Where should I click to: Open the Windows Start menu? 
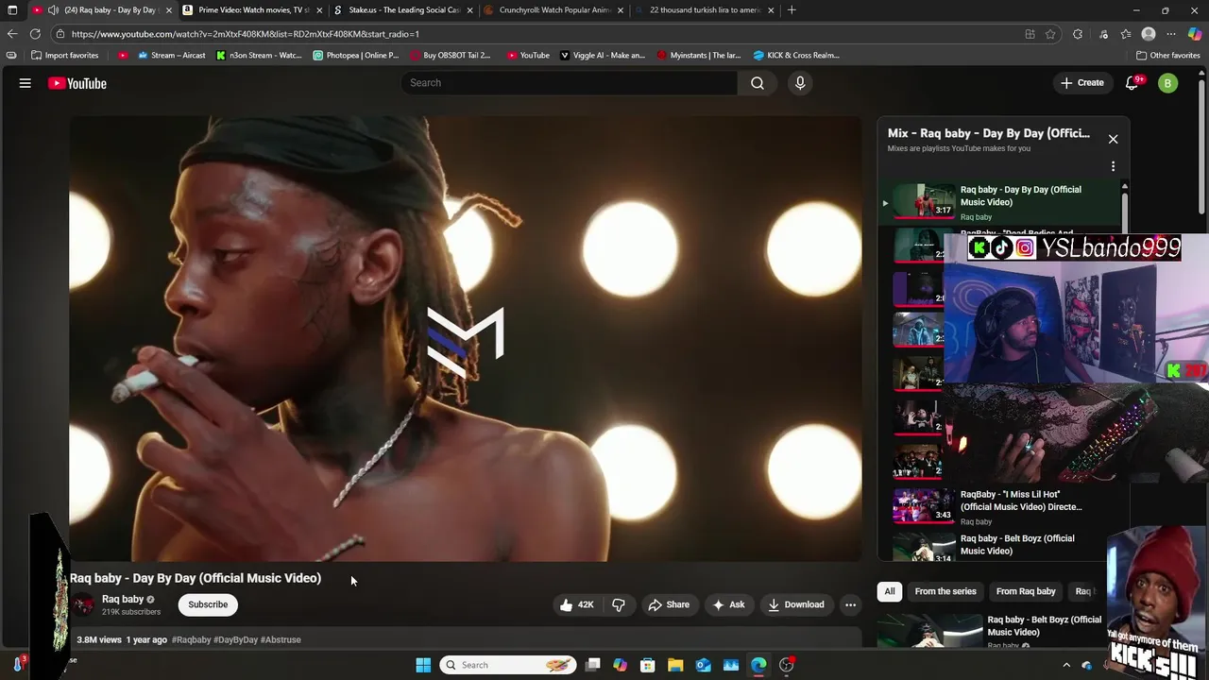click(x=423, y=665)
